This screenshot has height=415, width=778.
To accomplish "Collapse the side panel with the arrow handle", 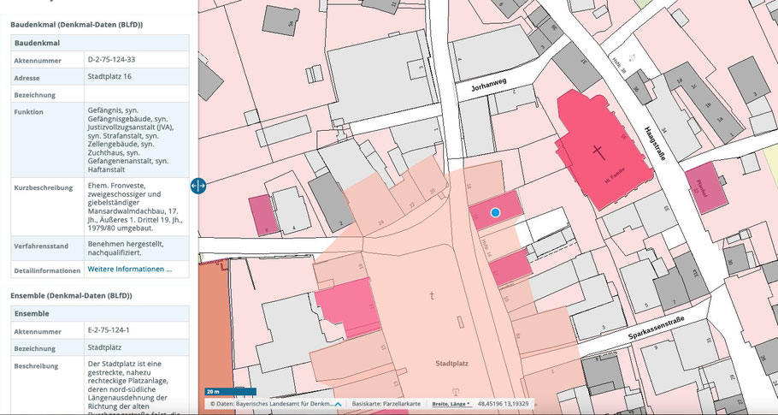I will [x=198, y=186].
